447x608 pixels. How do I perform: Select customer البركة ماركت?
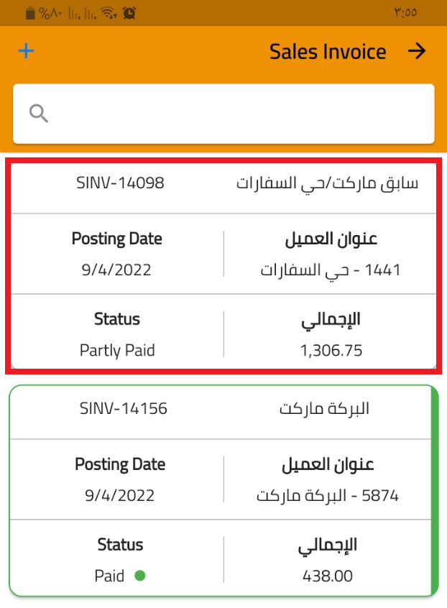coord(324,409)
